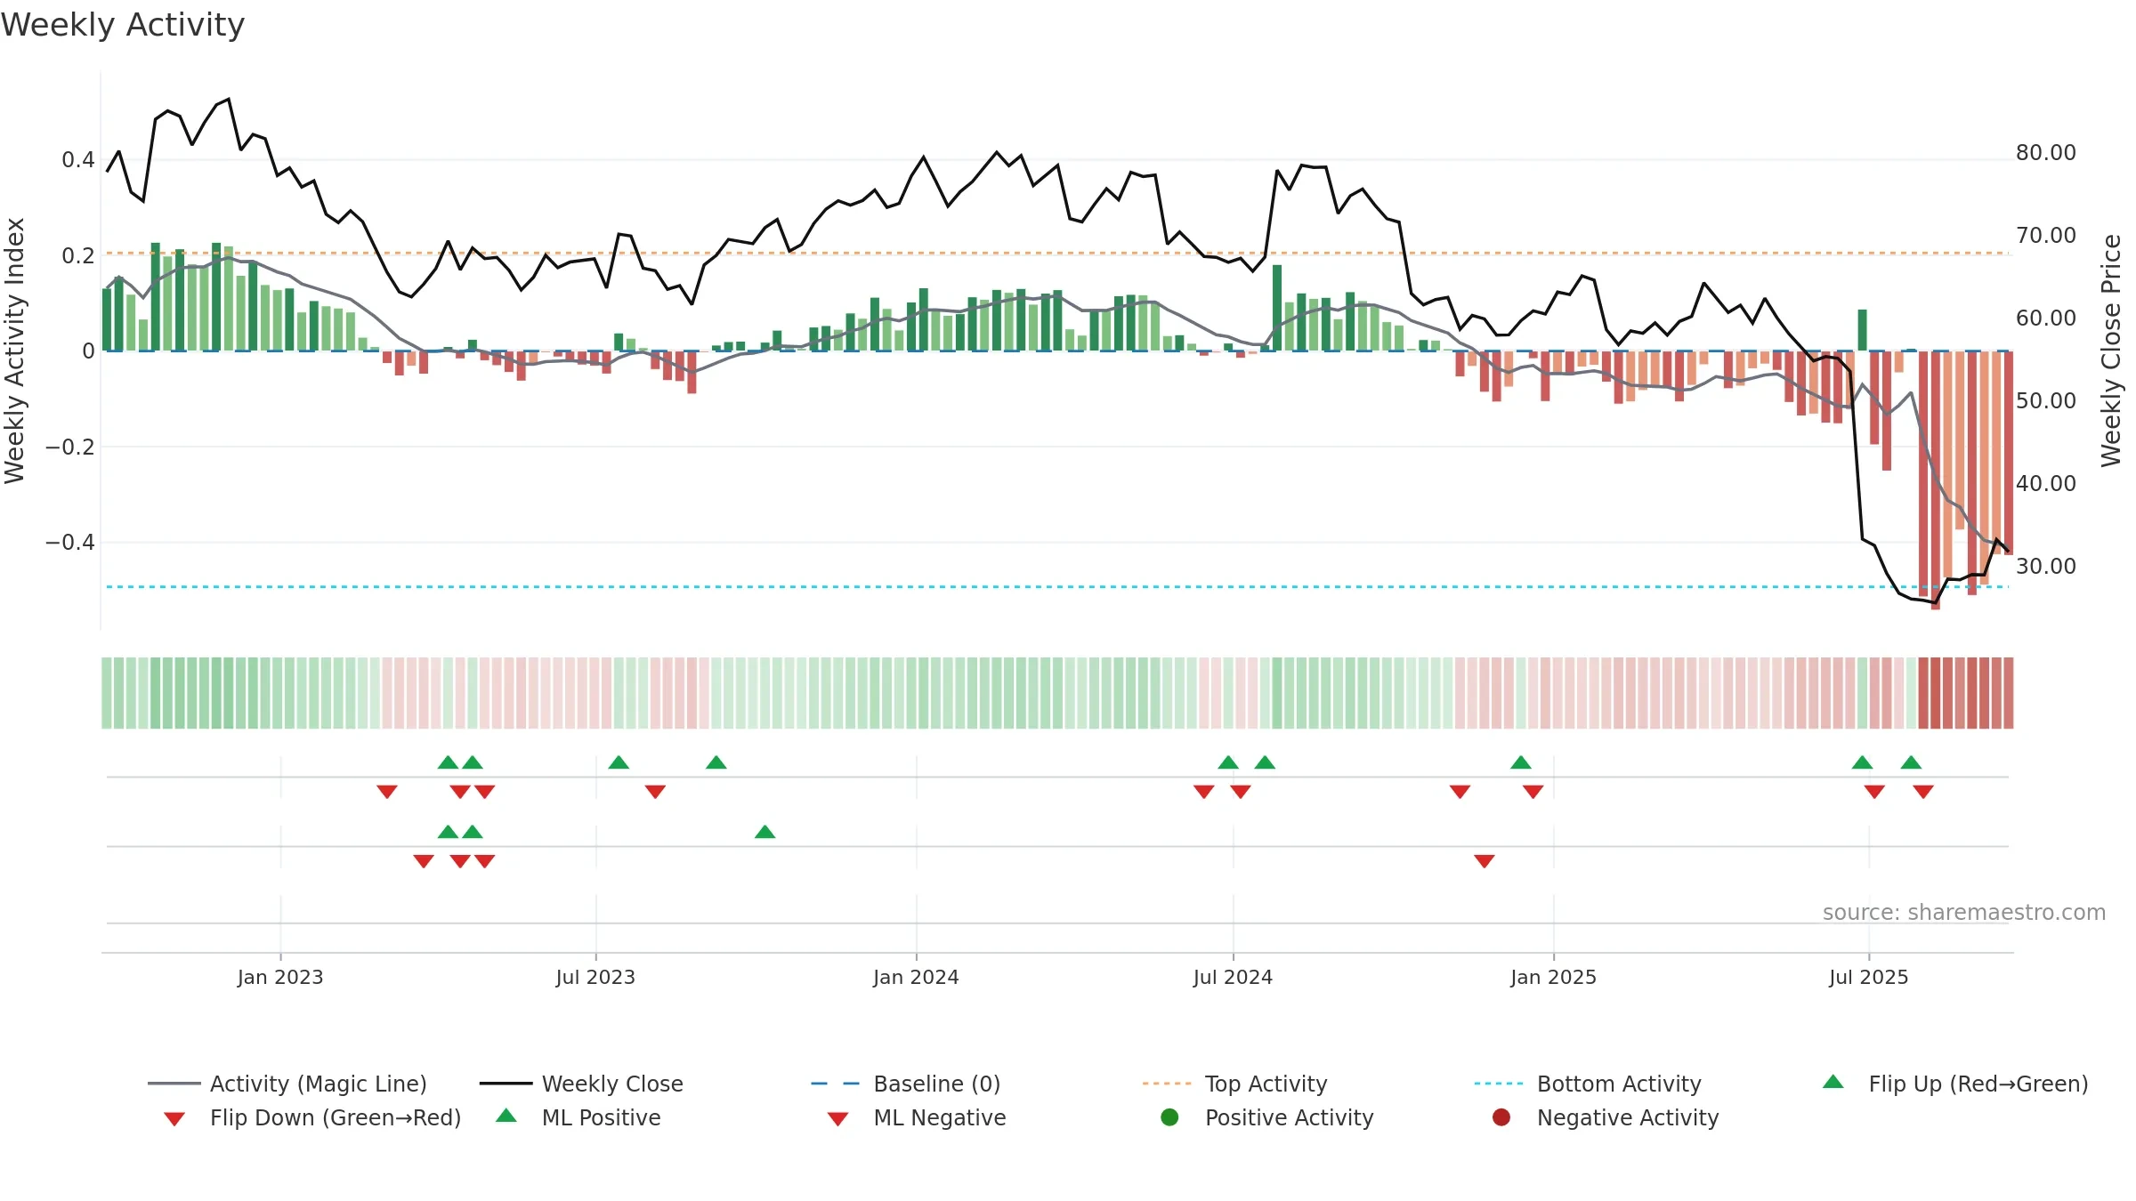Toggle Flip Up (Red→Green) legend entry
Viewport: 2136px width, 1201px height.
[x=1954, y=1084]
